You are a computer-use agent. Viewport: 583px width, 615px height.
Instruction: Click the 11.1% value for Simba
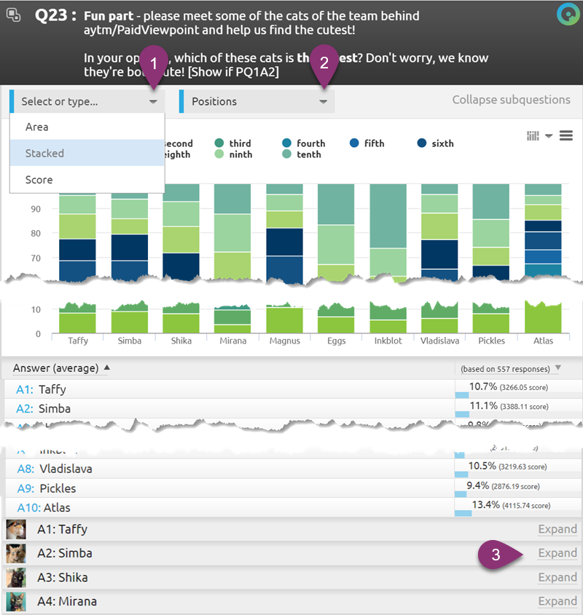click(484, 405)
